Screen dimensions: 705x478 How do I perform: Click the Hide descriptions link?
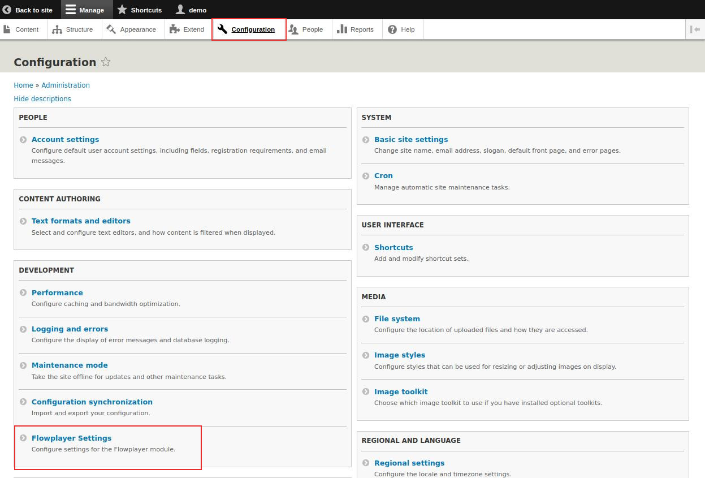[x=42, y=98]
